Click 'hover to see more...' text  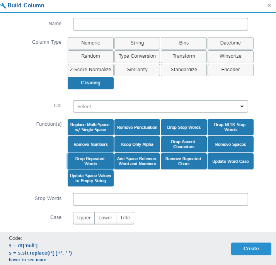click(29, 260)
